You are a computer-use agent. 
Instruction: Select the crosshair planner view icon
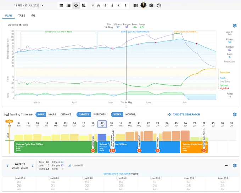(x=76, y=6)
